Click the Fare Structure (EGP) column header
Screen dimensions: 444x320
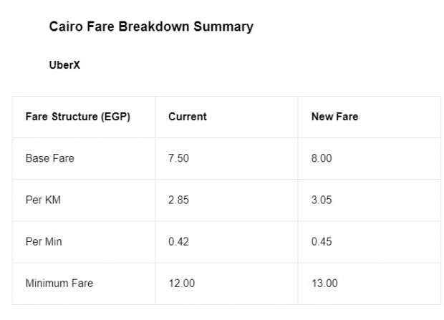pos(78,117)
